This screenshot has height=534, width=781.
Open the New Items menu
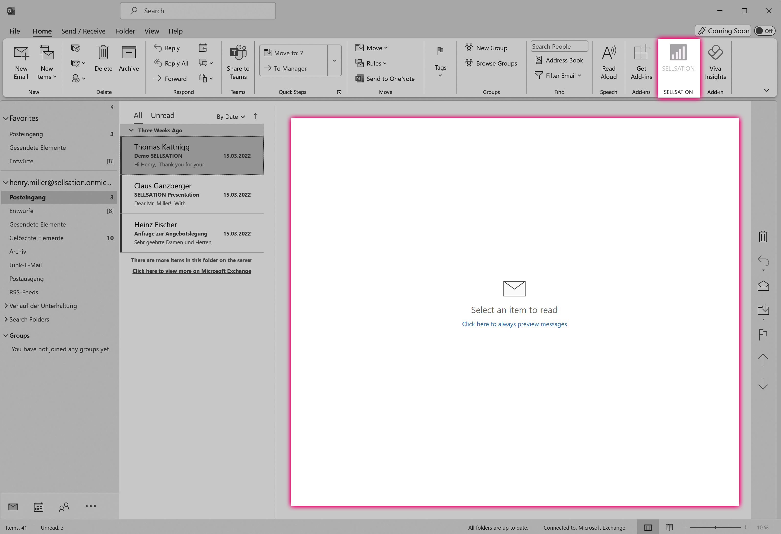(46, 63)
